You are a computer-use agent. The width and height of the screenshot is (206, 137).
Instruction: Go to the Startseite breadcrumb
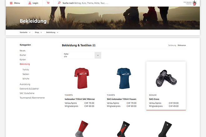[x=23, y=32]
